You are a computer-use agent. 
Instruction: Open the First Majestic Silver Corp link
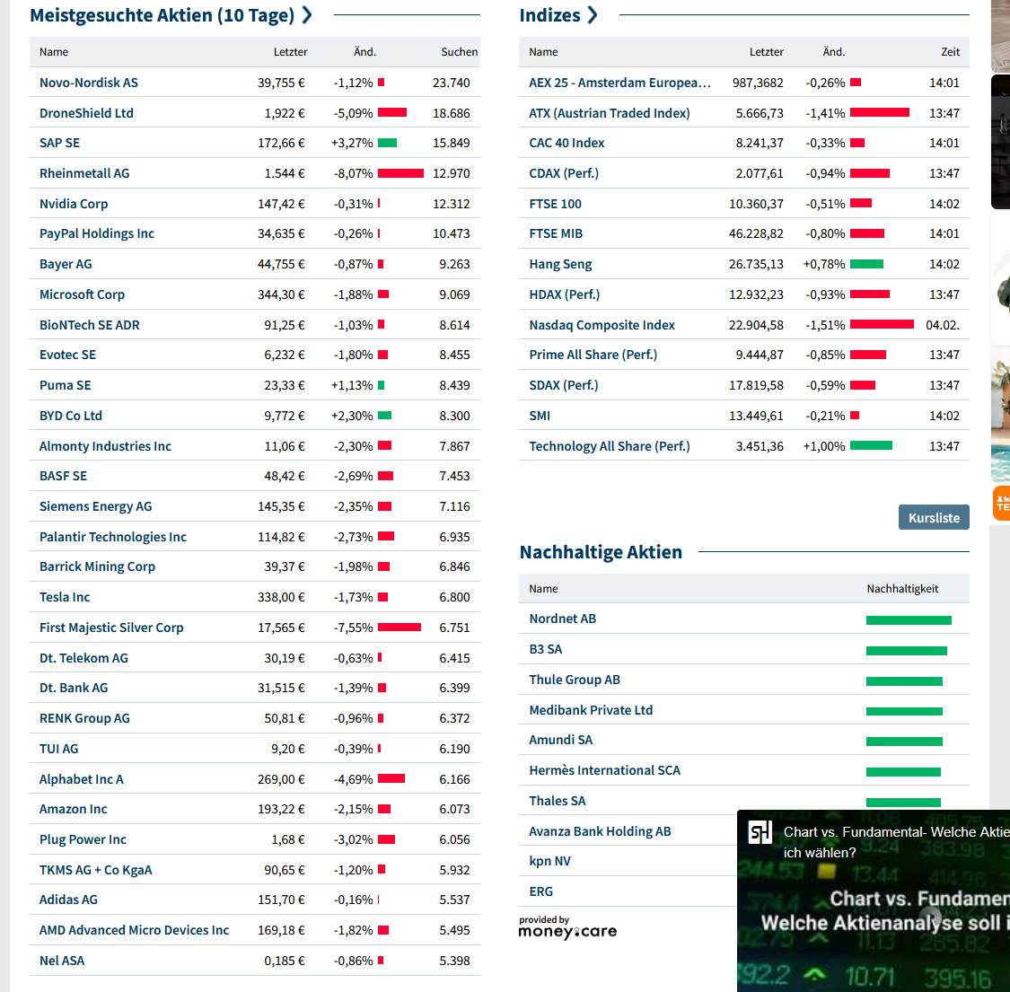click(111, 628)
